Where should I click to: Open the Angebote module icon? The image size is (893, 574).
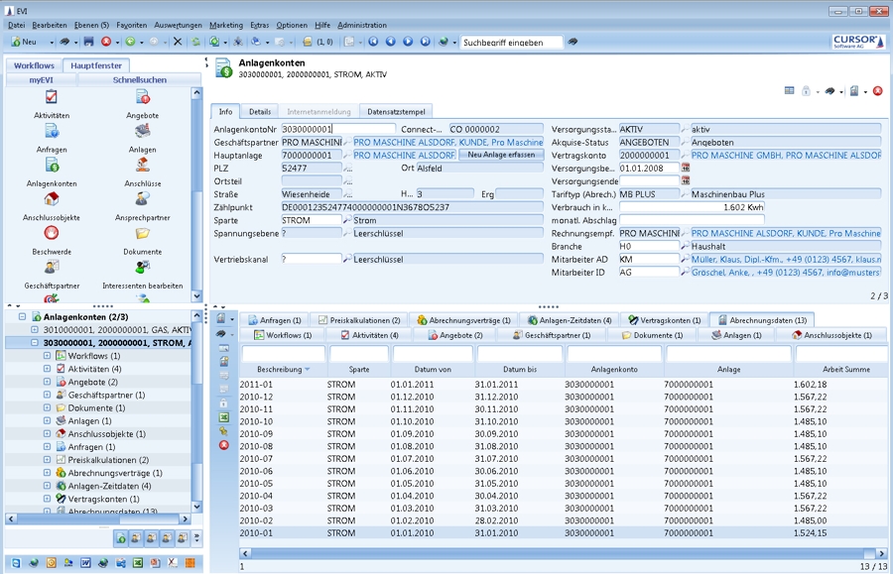tap(143, 97)
